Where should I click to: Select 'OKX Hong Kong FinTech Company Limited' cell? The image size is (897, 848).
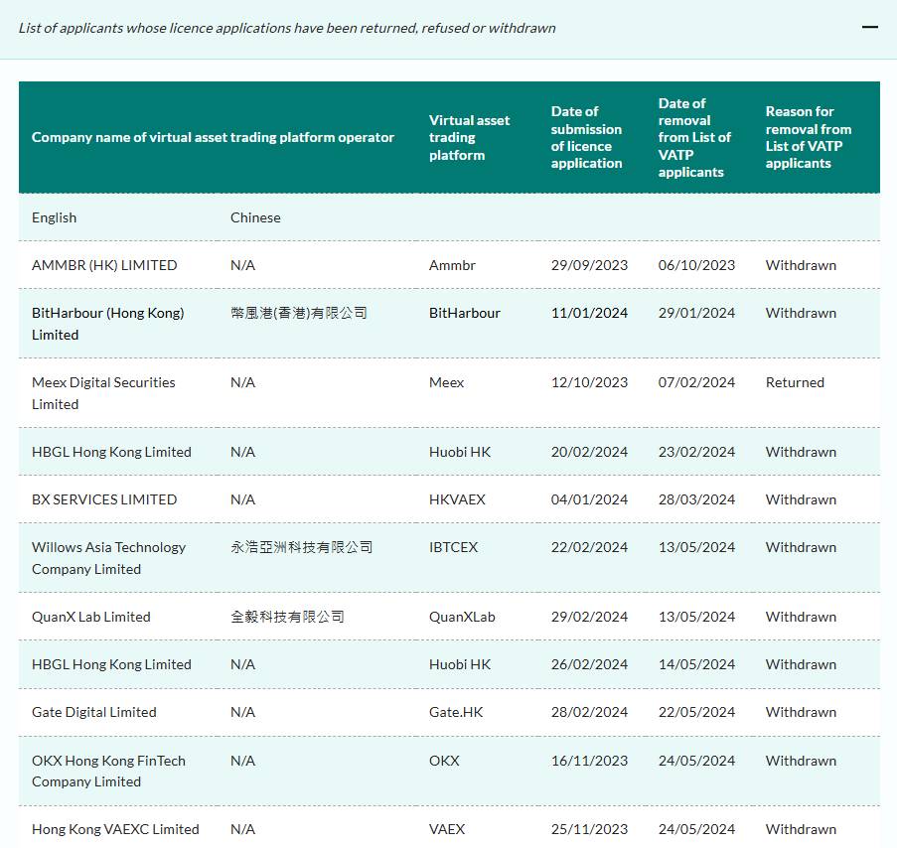[108, 772]
